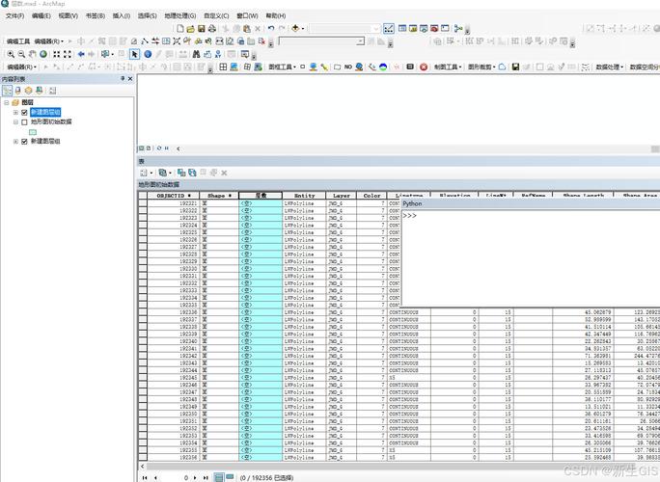The image size is (660, 482).
Task: Choose the Select Elements arrow tool
Action: pos(134,54)
